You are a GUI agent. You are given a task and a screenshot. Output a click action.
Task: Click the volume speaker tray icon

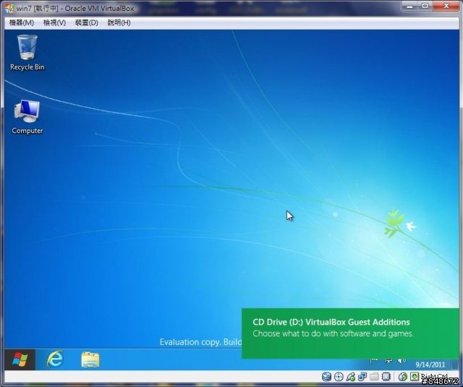coord(402,361)
